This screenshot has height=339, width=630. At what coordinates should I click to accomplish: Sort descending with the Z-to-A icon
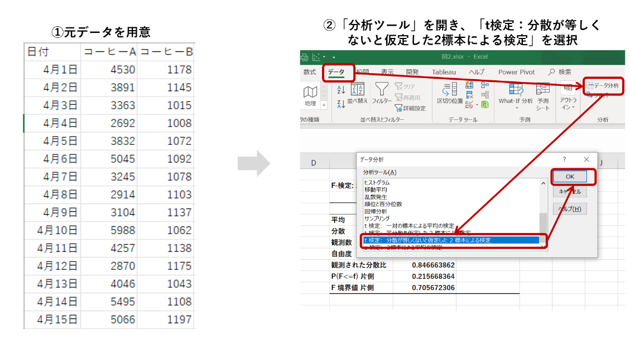pos(341,104)
